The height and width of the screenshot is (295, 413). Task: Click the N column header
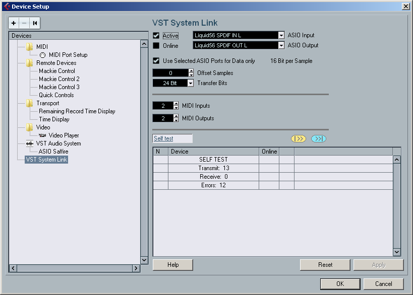pyautogui.click(x=160, y=152)
